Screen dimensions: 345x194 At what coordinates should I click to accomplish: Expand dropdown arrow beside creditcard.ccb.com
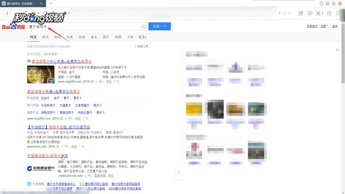coord(85,176)
